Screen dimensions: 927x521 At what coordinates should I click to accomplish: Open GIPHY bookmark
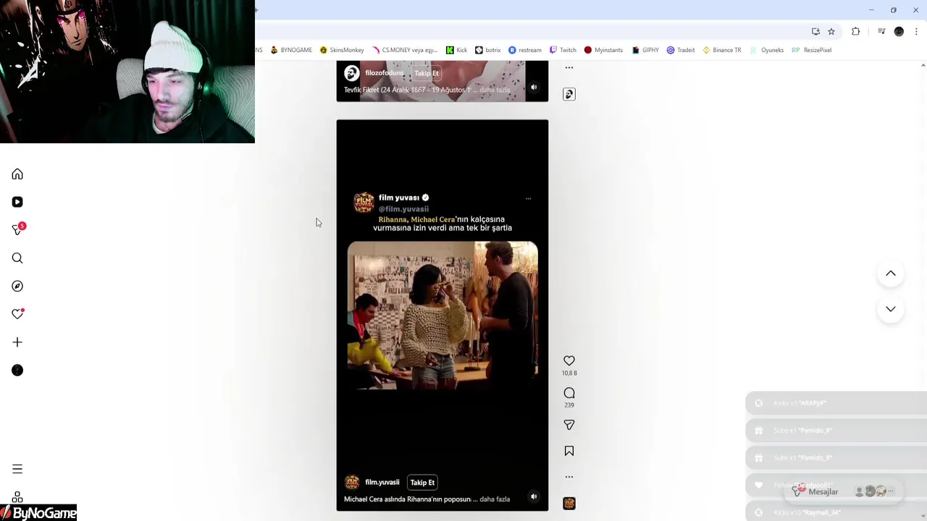coord(645,50)
